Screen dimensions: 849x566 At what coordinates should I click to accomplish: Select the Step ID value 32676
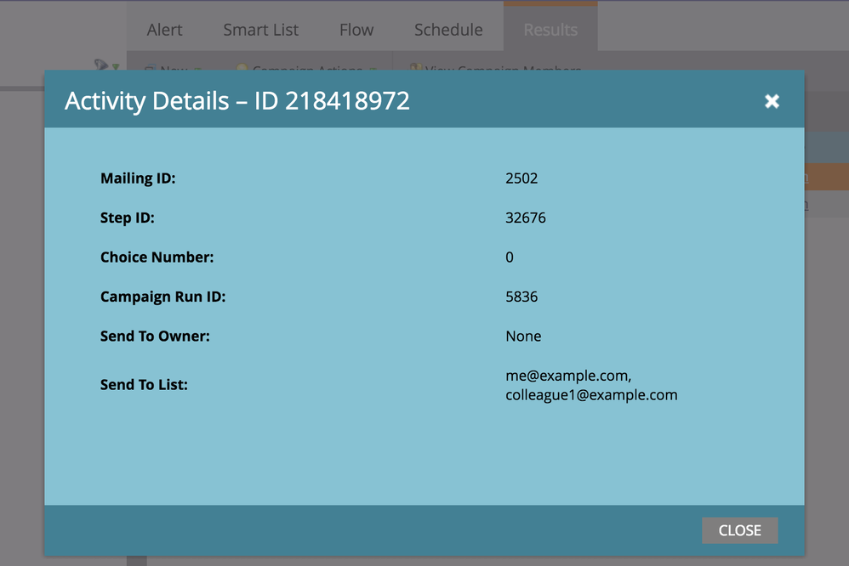coord(525,218)
